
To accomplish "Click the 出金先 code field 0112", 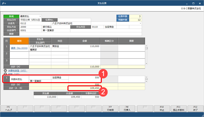I will pyautogui.click(x=35, y=23).
